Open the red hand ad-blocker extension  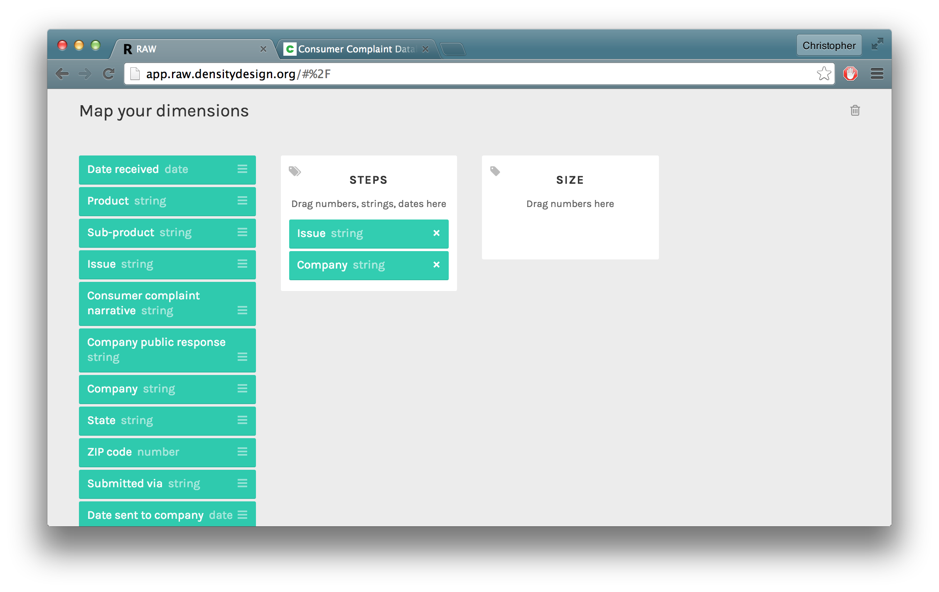pyautogui.click(x=850, y=74)
